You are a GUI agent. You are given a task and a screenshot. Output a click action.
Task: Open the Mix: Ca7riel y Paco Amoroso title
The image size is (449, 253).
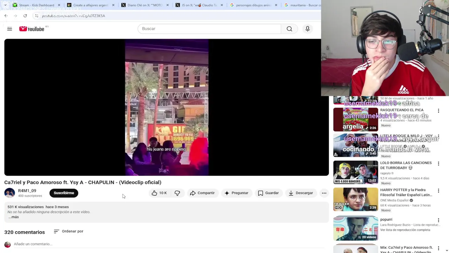[407, 249]
